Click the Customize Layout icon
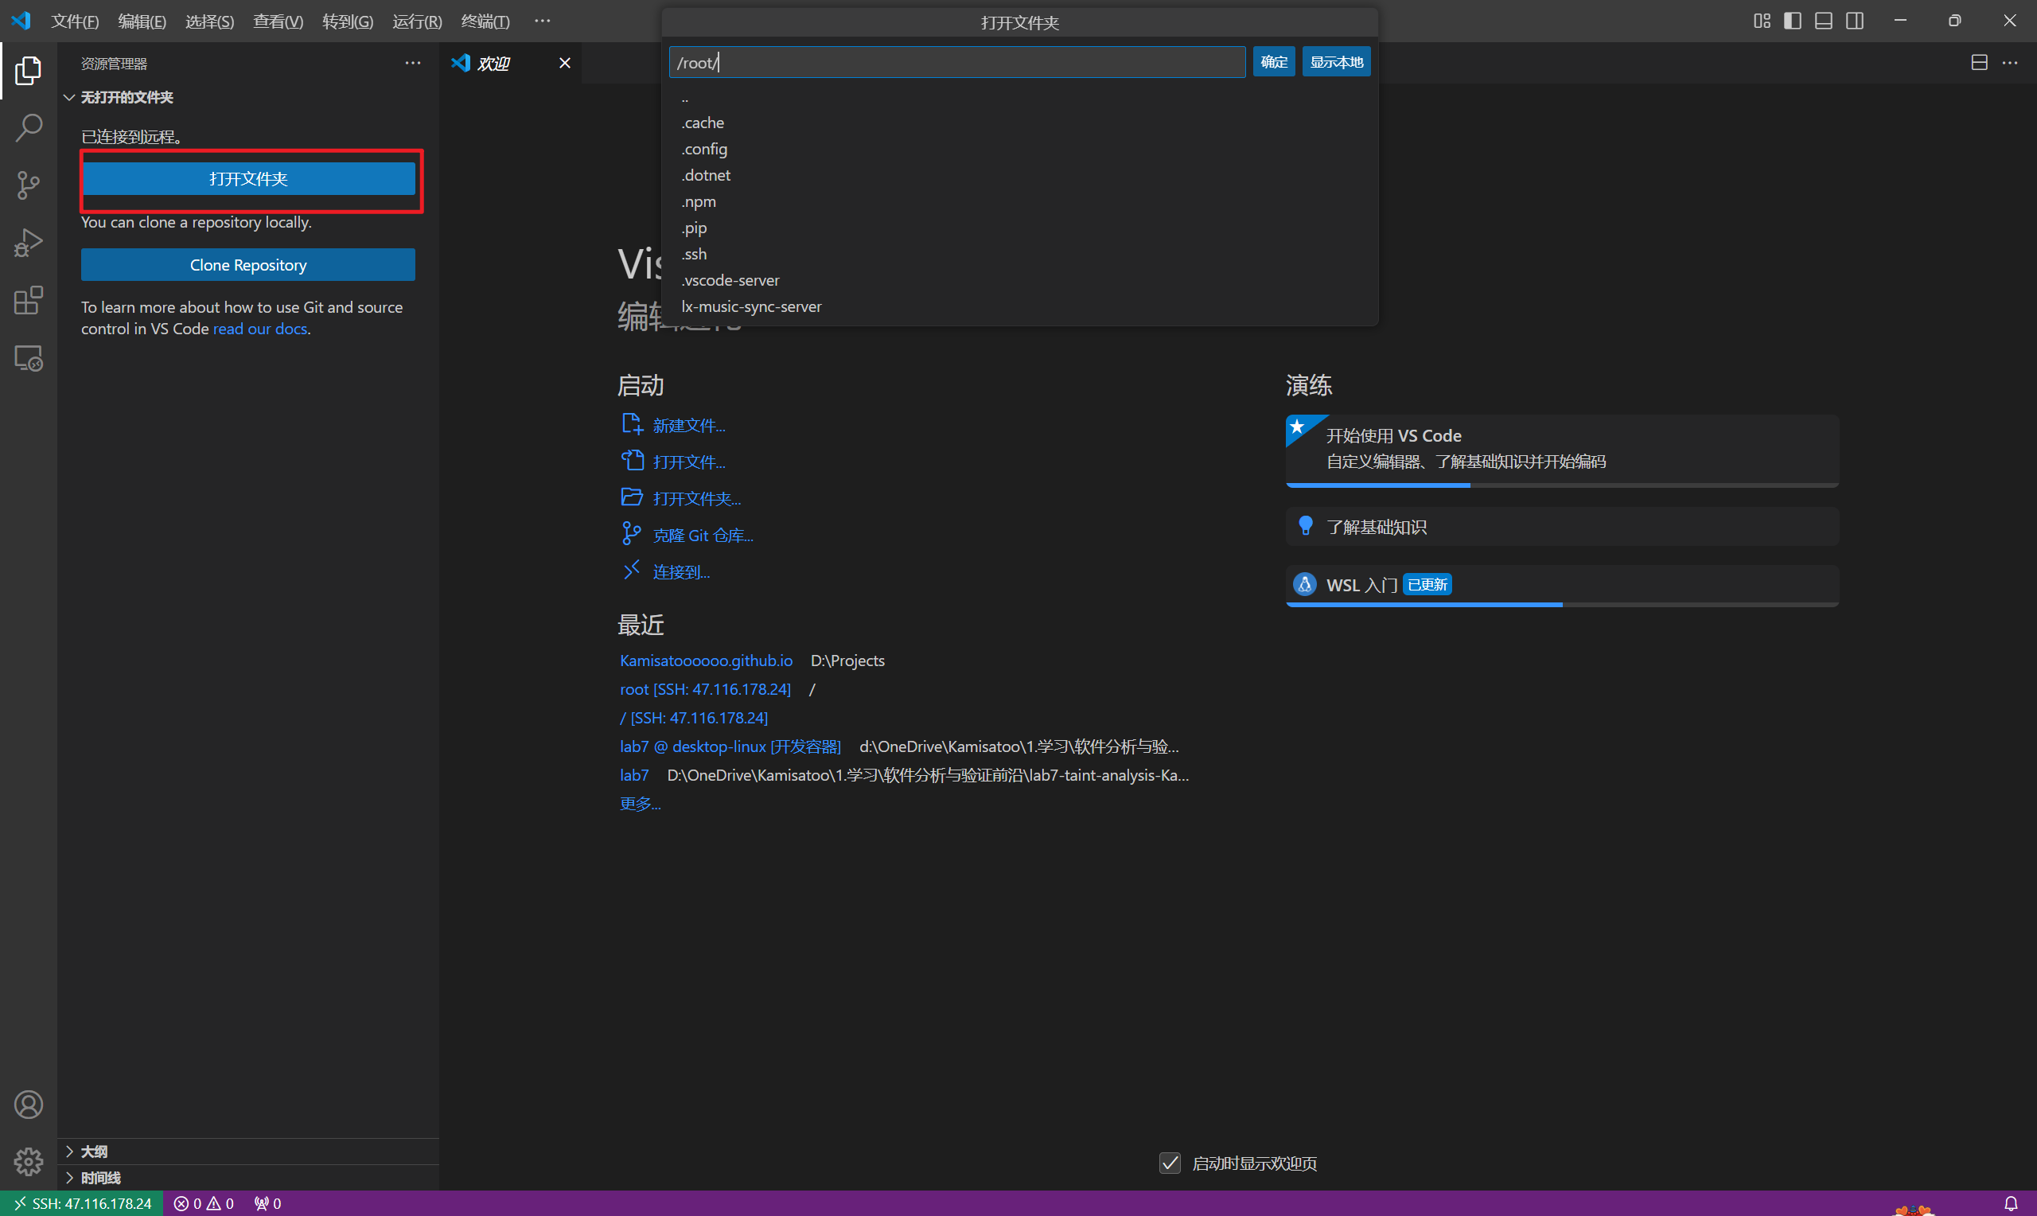 coord(1762,21)
